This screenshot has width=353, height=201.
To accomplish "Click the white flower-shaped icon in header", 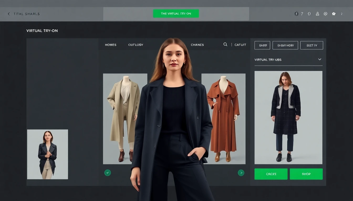I will tap(334, 14).
